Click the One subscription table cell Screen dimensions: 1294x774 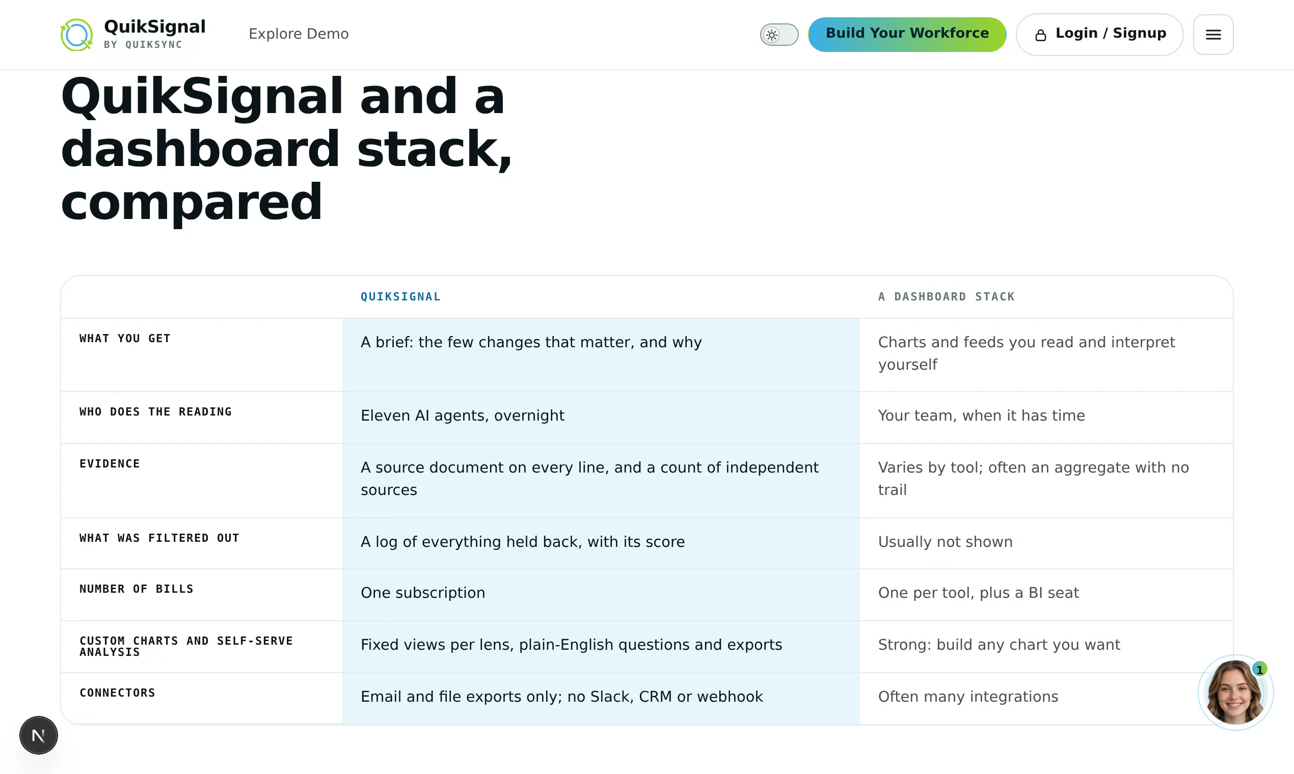[x=601, y=595]
